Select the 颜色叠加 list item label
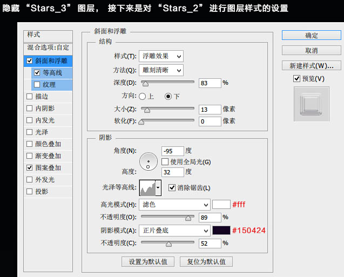Screen dimensions: 344x277 coord(48,144)
